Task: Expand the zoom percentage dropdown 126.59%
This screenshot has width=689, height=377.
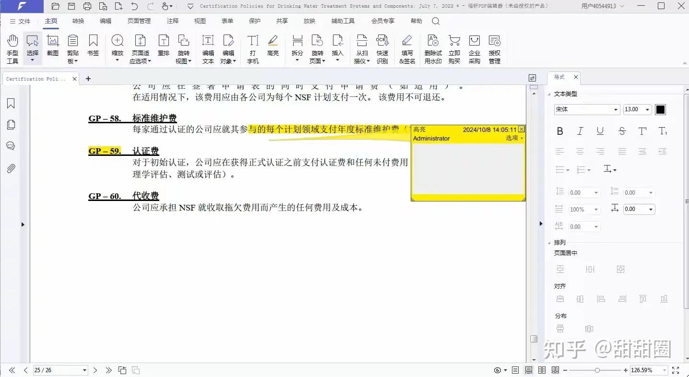Action: click(650, 370)
